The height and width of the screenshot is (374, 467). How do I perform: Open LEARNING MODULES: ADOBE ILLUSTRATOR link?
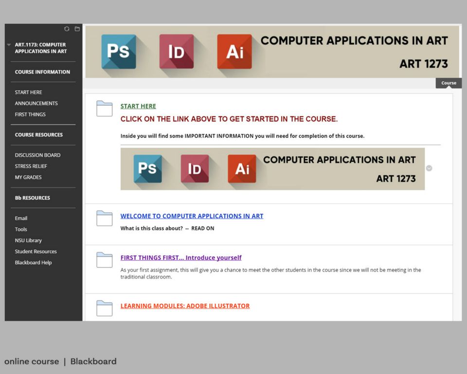click(185, 306)
